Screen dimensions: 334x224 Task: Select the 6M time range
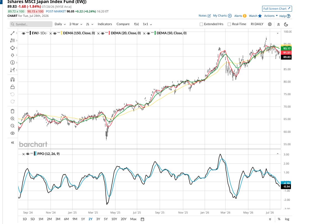click(66, 219)
